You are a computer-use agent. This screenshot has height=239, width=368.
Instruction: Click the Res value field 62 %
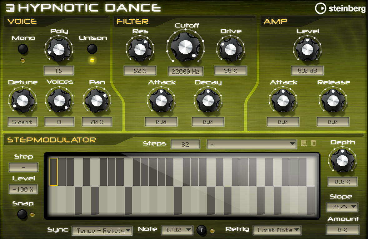pos(140,71)
